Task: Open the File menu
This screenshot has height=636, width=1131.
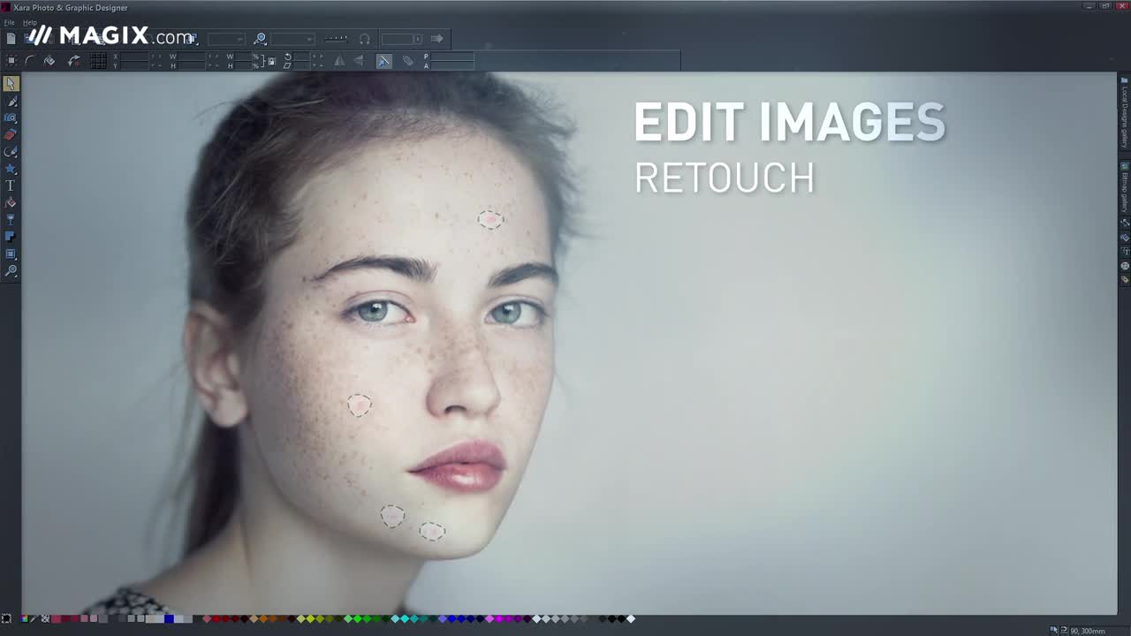Action: (x=9, y=22)
